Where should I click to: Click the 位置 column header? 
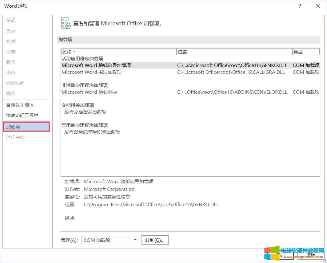click(234, 52)
